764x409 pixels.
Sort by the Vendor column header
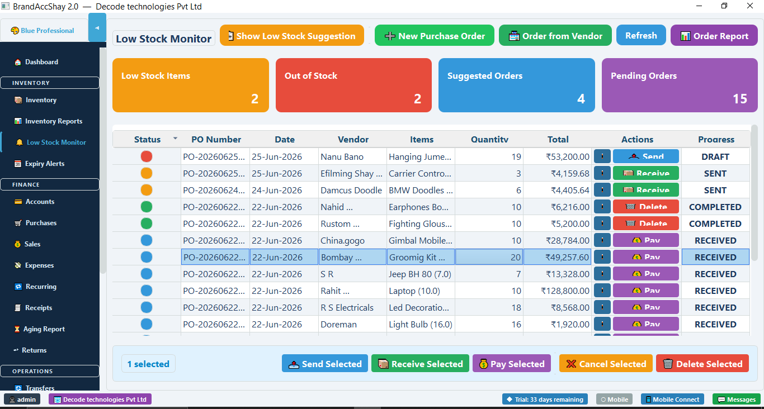(353, 139)
